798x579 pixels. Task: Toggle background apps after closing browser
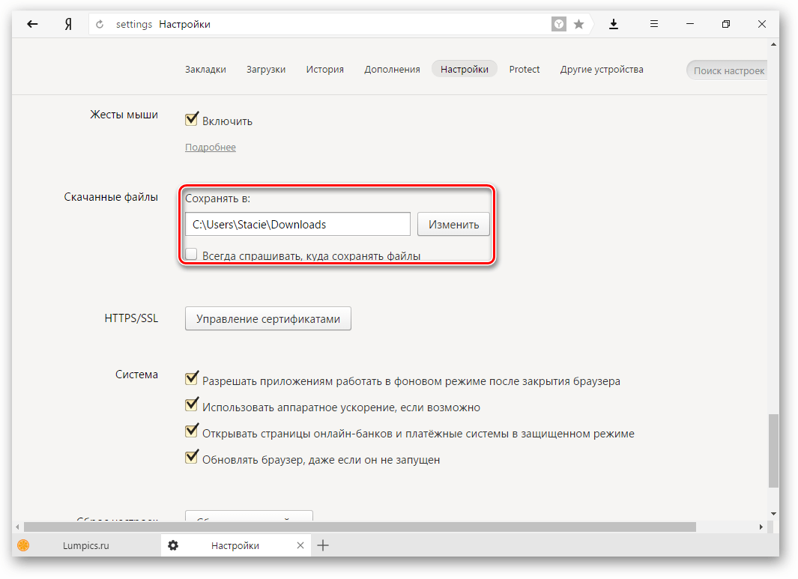pos(192,380)
